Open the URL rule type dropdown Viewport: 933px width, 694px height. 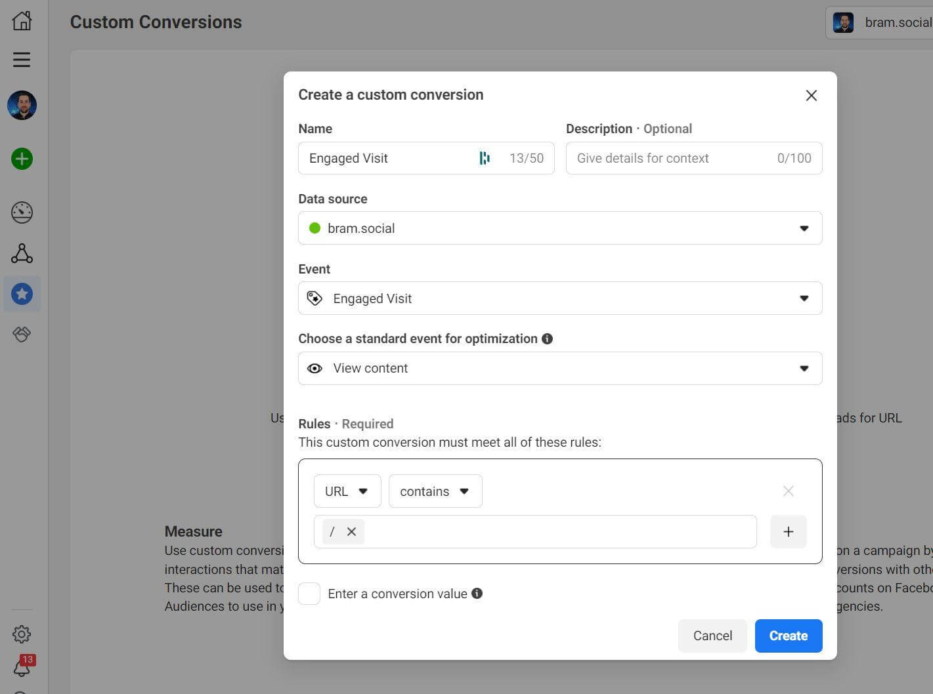347,491
